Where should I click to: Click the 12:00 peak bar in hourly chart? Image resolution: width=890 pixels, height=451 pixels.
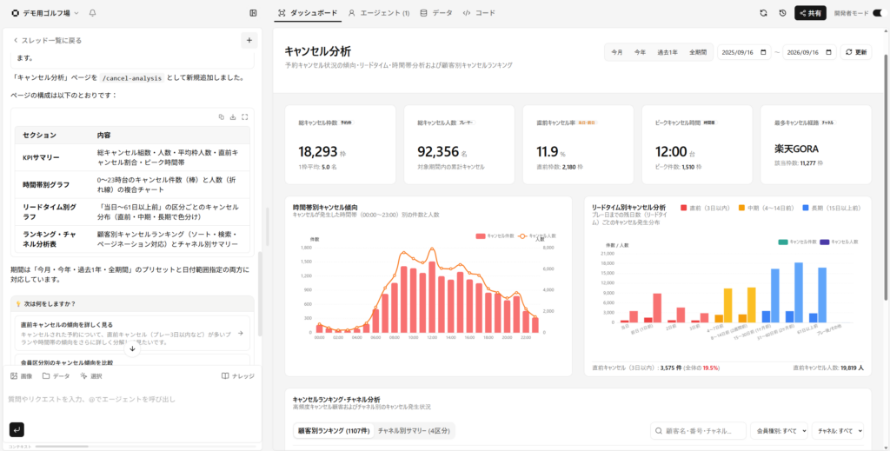click(432, 297)
